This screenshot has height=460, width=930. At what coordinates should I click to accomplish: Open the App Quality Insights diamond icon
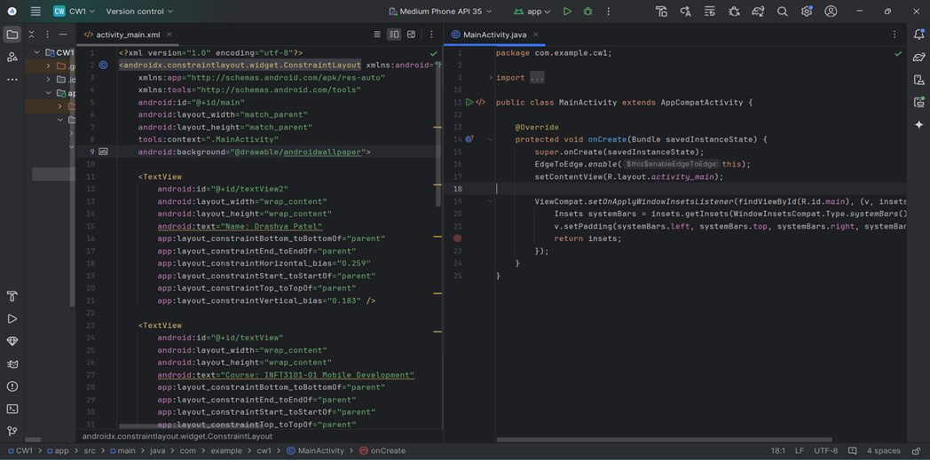tap(12, 341)
